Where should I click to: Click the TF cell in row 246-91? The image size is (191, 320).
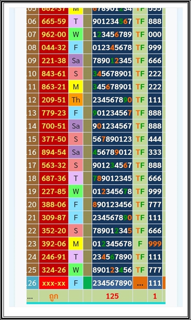(x=140, y=257)
